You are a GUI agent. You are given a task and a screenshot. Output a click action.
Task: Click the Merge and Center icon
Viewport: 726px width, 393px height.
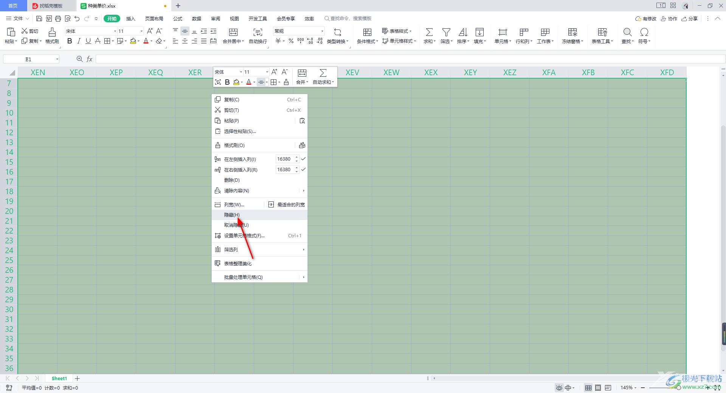coord(233,32)
